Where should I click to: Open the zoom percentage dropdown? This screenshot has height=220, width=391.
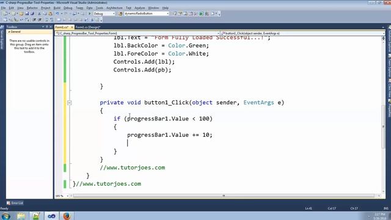click(x=67, y=196)
